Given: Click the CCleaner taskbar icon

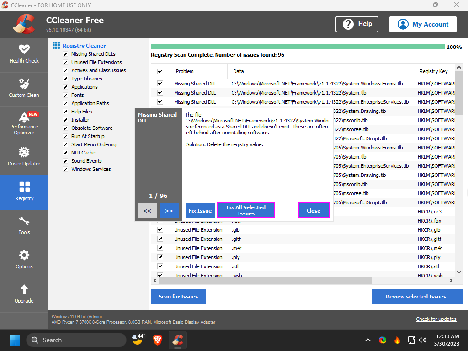Looking at the screenshot, I should [x=178, y=340].
